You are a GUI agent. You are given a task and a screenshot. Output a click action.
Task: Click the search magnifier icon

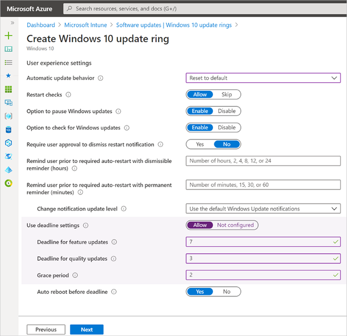(69, 9)
